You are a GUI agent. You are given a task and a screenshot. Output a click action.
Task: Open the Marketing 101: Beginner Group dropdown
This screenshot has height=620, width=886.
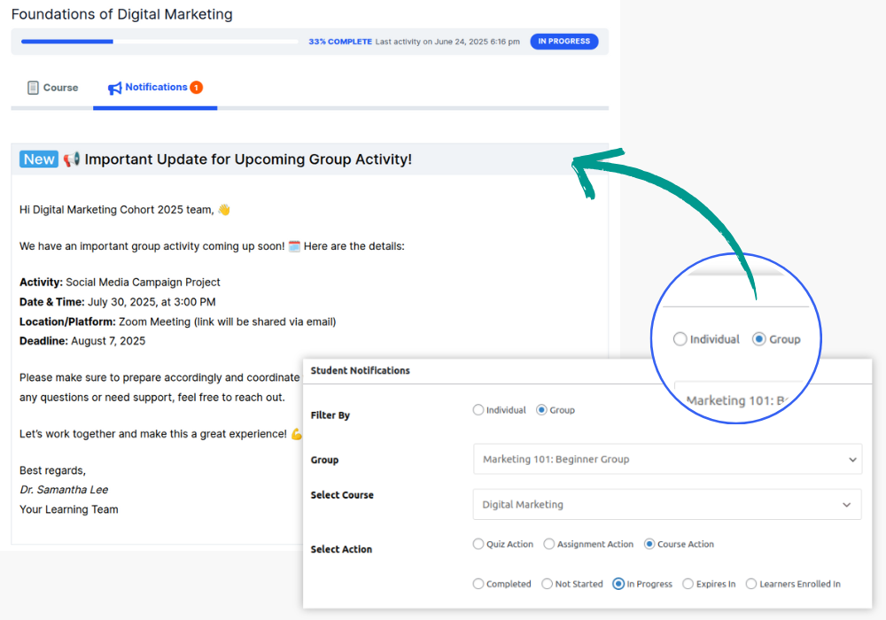[x=666, y=460]
